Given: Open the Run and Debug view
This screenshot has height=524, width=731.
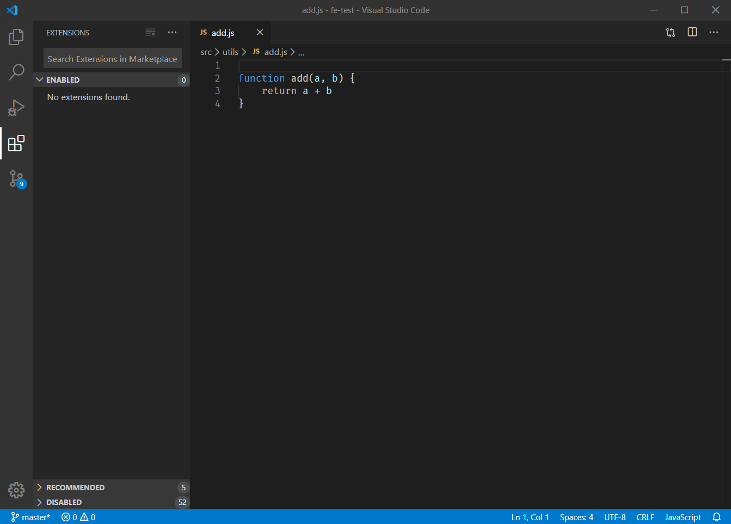Looking at the screenshot, I should 16,108.
